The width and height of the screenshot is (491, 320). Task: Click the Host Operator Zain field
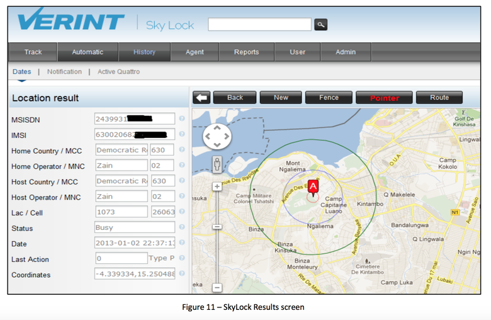121,196
